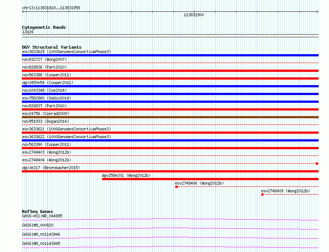Open variant esv2748406 (Wong2012b)
The image size is (329, 252).
pos(199,183)
